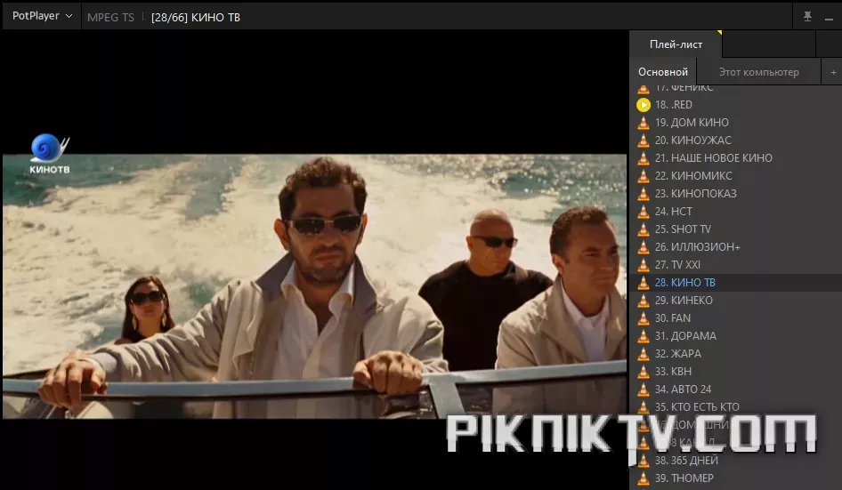Click the cone icon for АВТО 24
This screenshot has width=842, height=490.
pos(644,389)
